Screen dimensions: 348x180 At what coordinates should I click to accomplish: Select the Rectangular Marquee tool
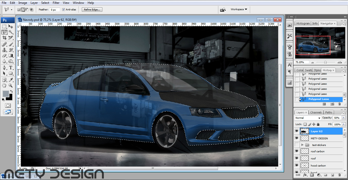pos(4,26)
